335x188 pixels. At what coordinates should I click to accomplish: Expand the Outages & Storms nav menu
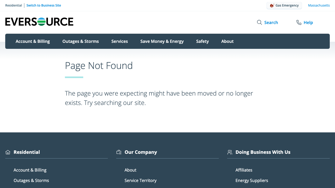pos(81,41)
